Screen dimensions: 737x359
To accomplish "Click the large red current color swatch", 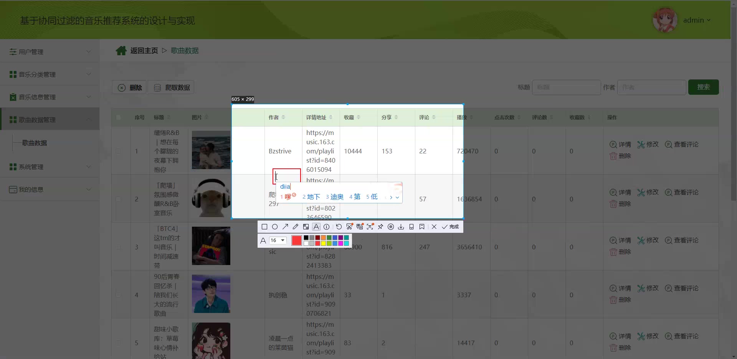I will (x=297, y=240).
